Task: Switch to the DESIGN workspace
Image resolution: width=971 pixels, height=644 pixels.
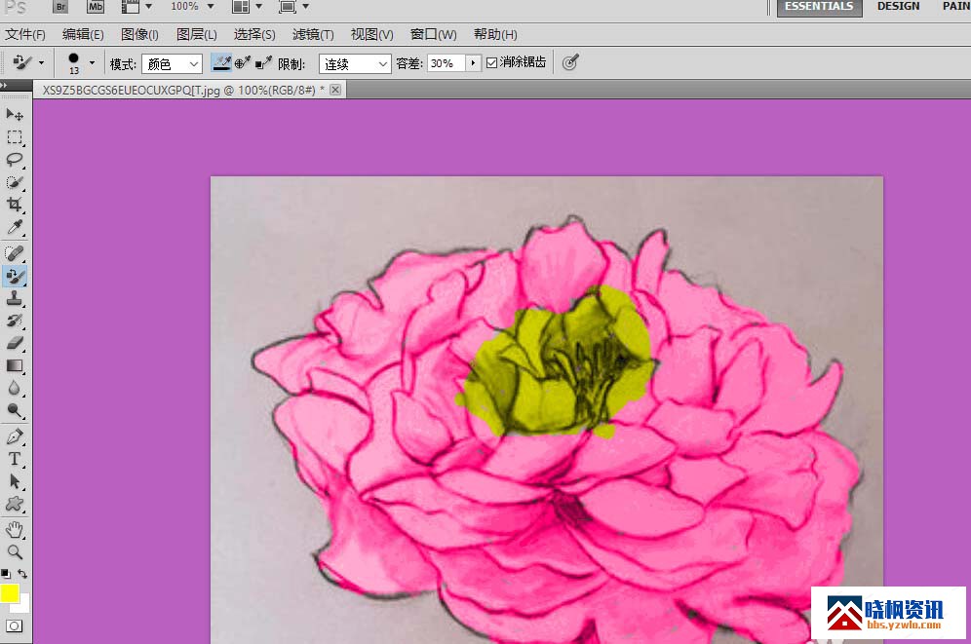Action: coord(898,7)
